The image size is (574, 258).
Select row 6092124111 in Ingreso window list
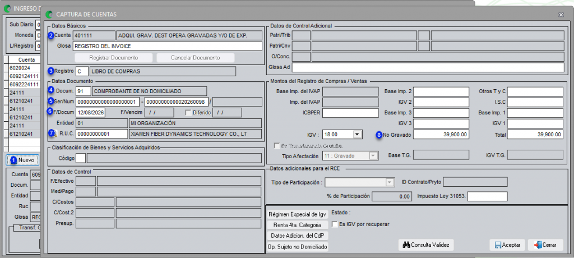click(23, 76)
